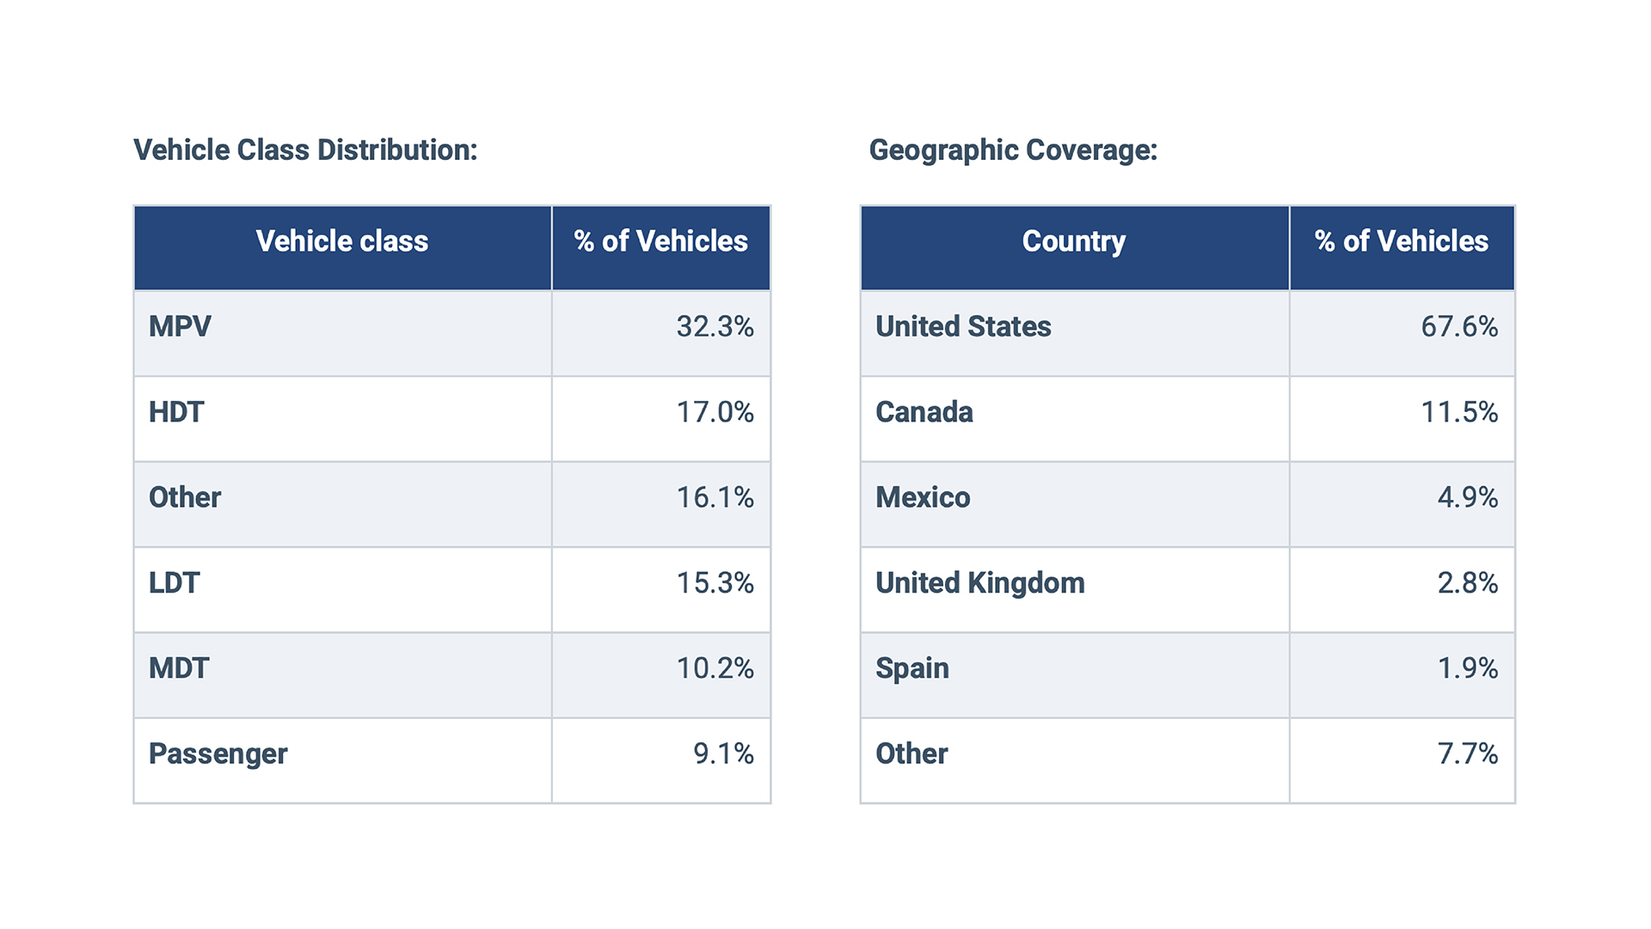Image resolution: width=1651 pixels, height=929 pixels.
Task: Click the Vehicle Class Distribution heading
Action: pos(305,151)
